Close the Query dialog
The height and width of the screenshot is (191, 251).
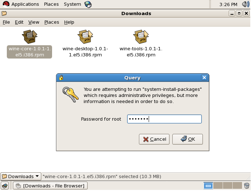tap(204, 78)
